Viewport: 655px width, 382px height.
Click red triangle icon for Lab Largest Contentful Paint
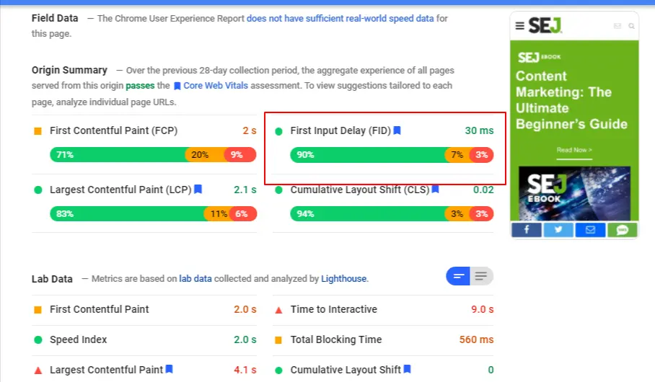(x=38, y=370)
